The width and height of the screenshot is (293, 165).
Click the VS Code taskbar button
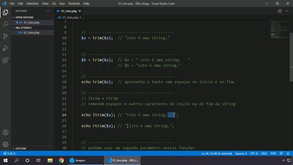(x=122, y=160)
